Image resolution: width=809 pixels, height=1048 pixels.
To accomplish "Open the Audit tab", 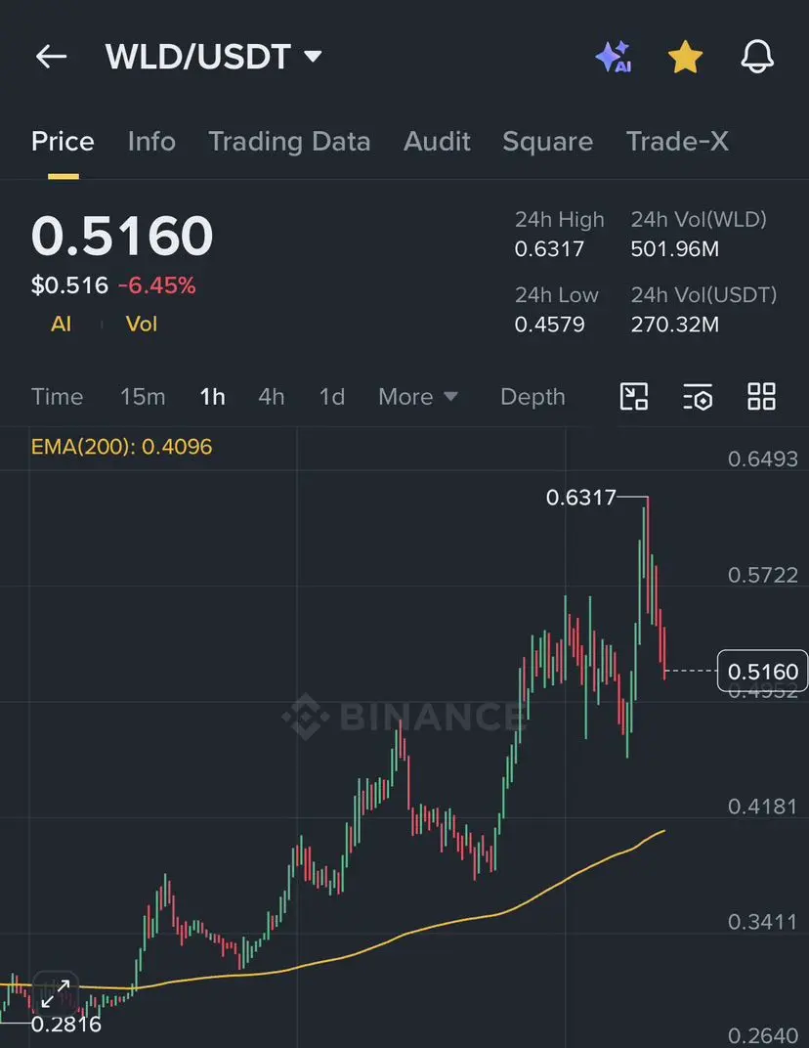I will [437, 142].
